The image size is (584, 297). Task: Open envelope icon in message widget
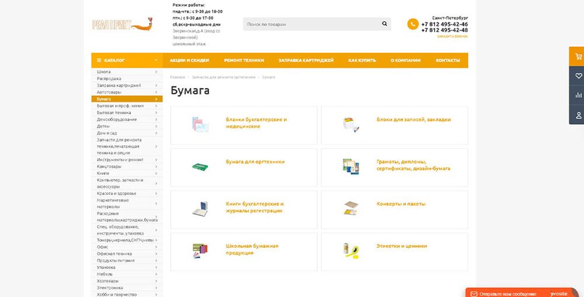(474, 293)
